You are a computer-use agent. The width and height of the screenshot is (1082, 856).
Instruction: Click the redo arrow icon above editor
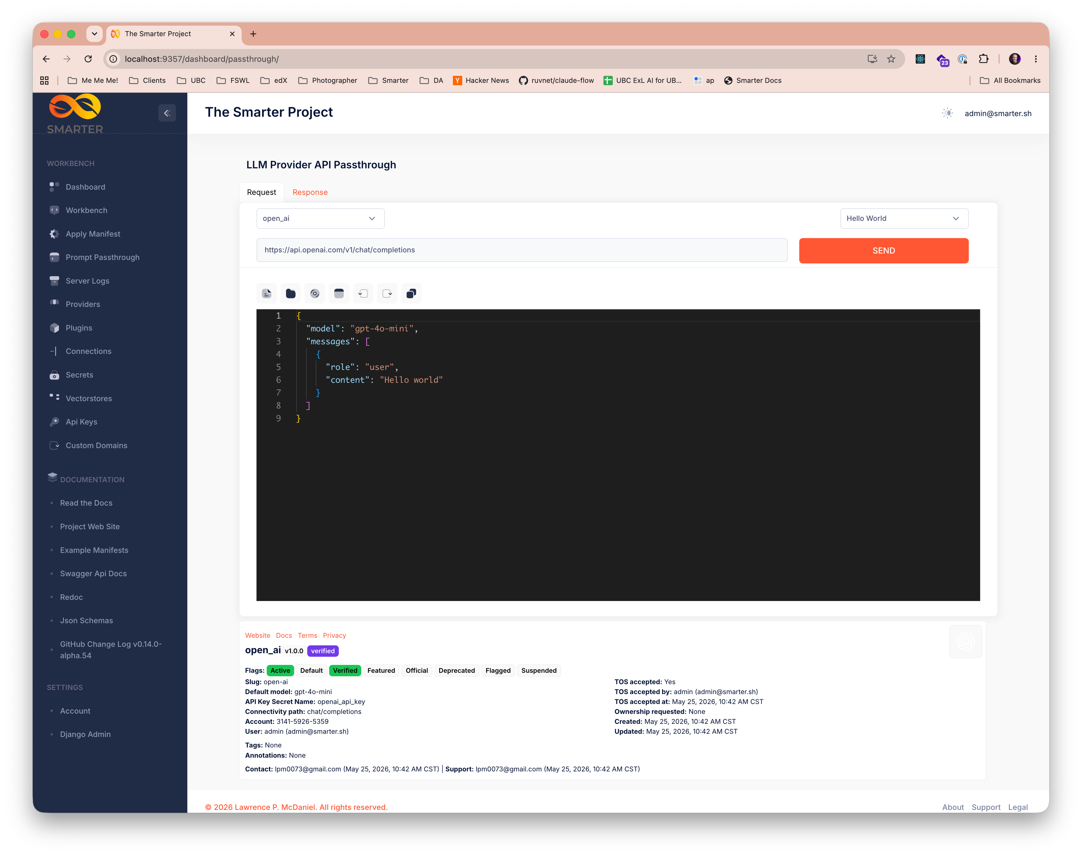tap(387, 294)
